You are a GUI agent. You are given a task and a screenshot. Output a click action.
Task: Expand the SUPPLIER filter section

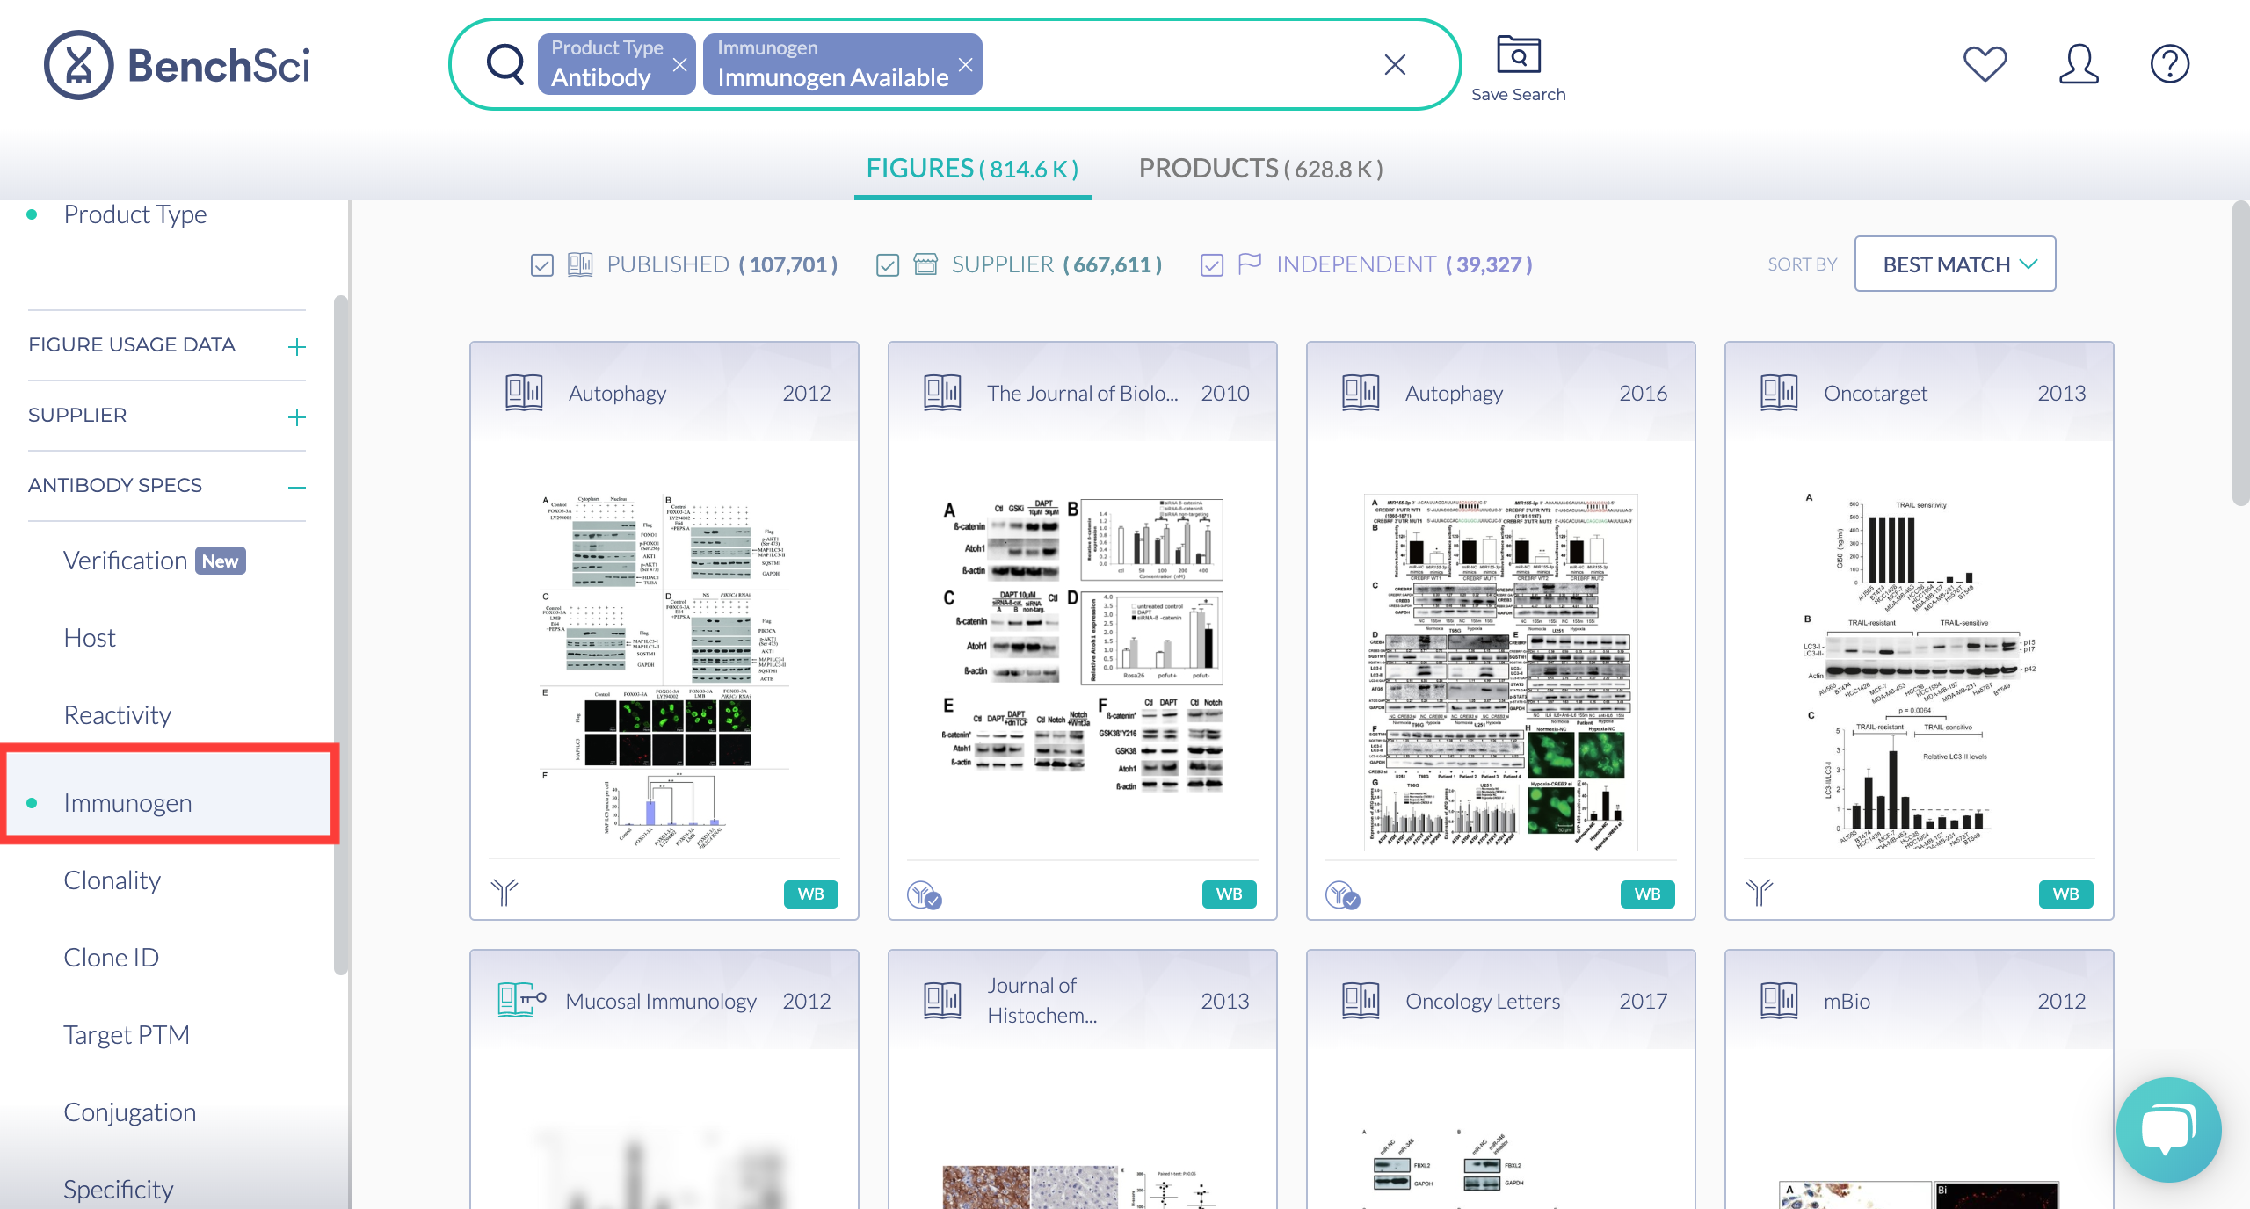tap(297, 417)
